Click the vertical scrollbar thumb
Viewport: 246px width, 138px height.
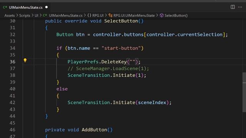pyautogui.click(x=244, y=92)
